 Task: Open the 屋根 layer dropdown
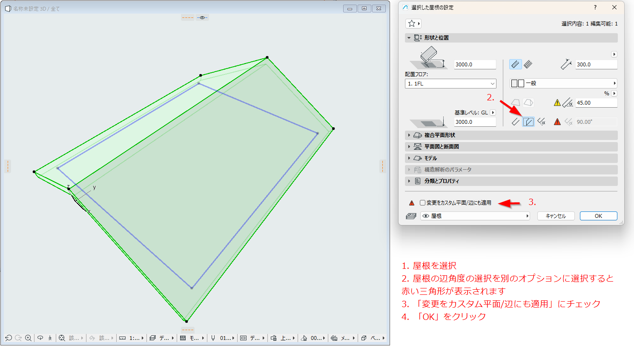tap(475, 216)
